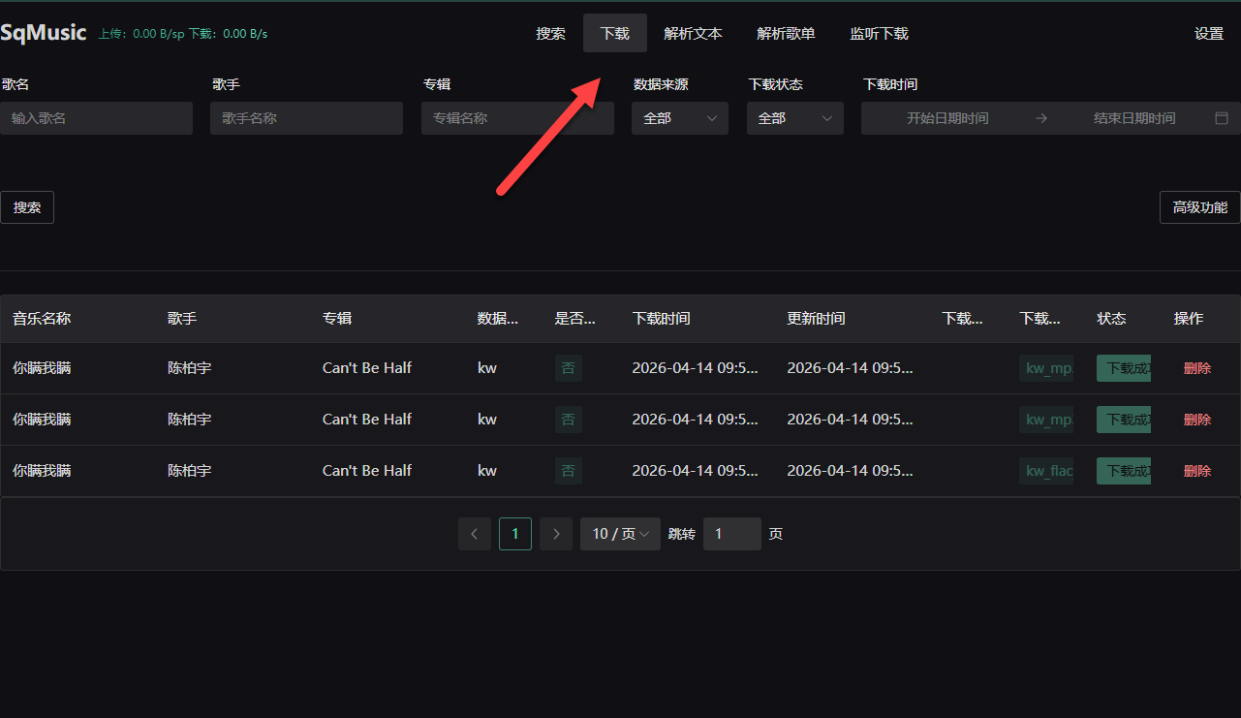This screenshot has height=718, width=1241.
Task: Click 你瞒我瞒 in the kw_flac row
Action: [42, 471]
